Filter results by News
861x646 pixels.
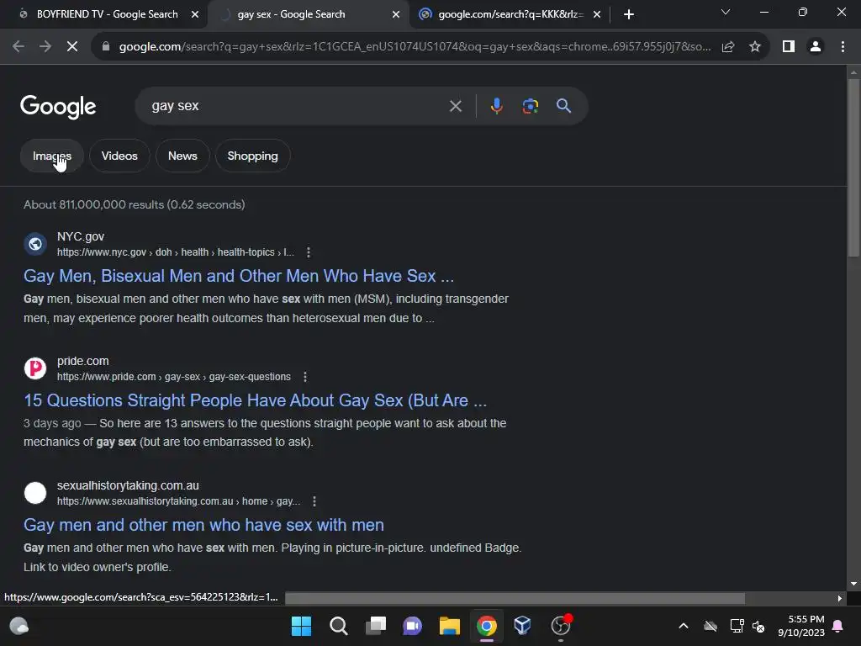click(x=182, y=156)
